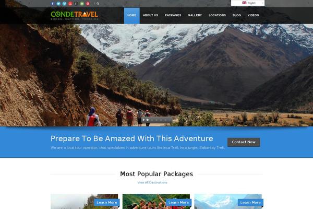Image resolution: width=313 pixels, height=209 pixels.
Task: Play the hero image slideshow
Action: pyautogui.click(x=143, y=120)
